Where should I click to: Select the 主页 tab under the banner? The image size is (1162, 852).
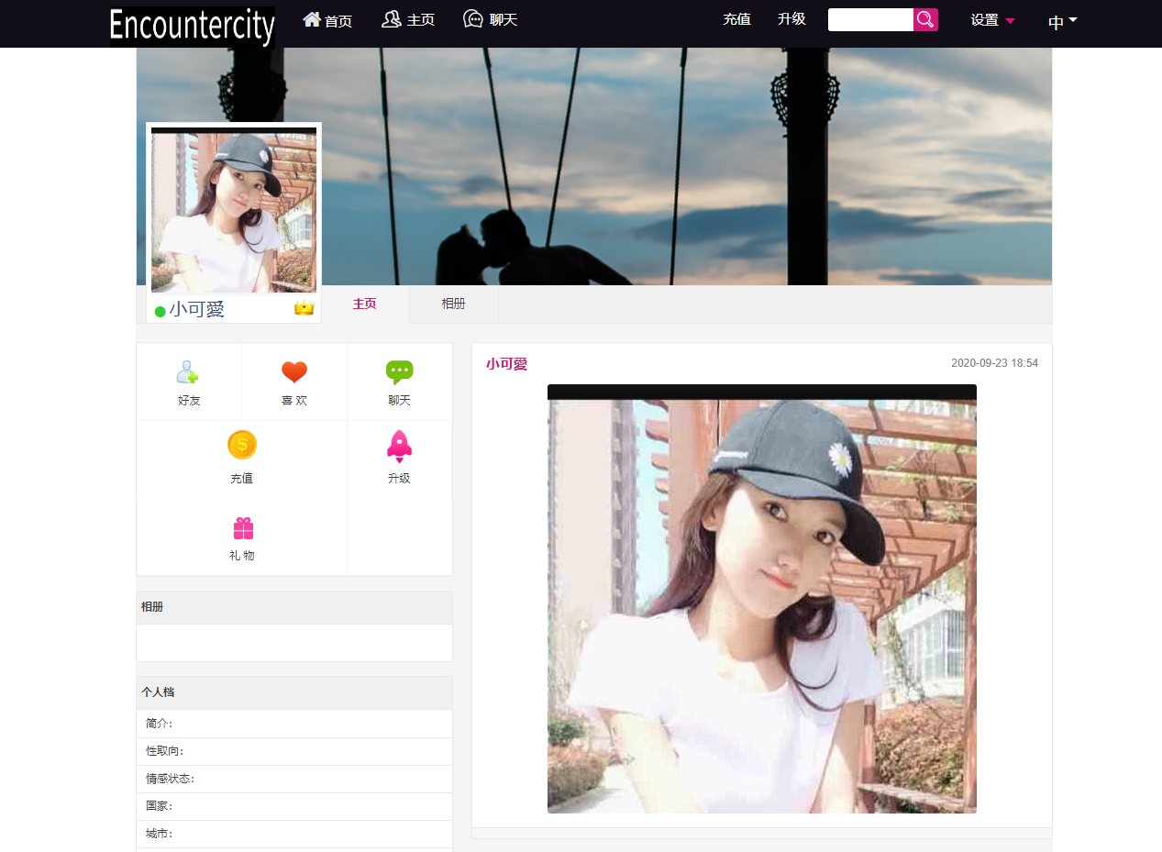pos(364,304)
